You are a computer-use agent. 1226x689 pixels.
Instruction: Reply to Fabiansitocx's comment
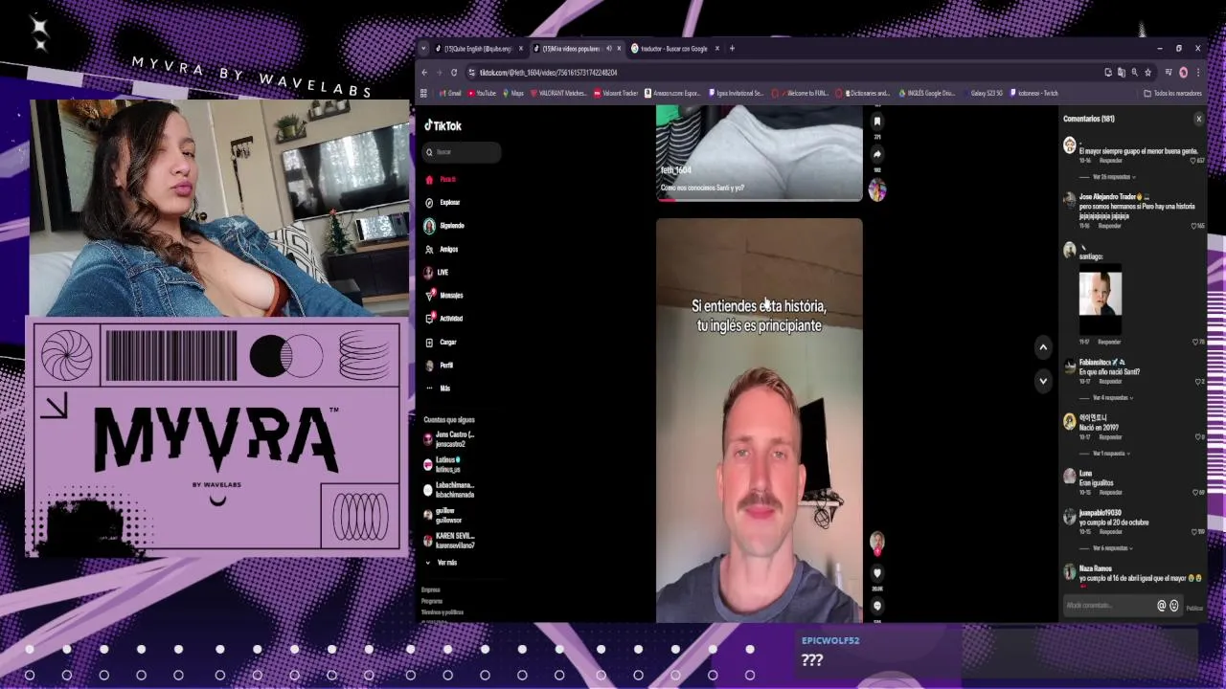click(x=1110, y=382)
